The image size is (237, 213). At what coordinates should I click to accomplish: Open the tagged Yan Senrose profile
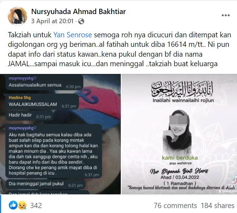[73, 35]
